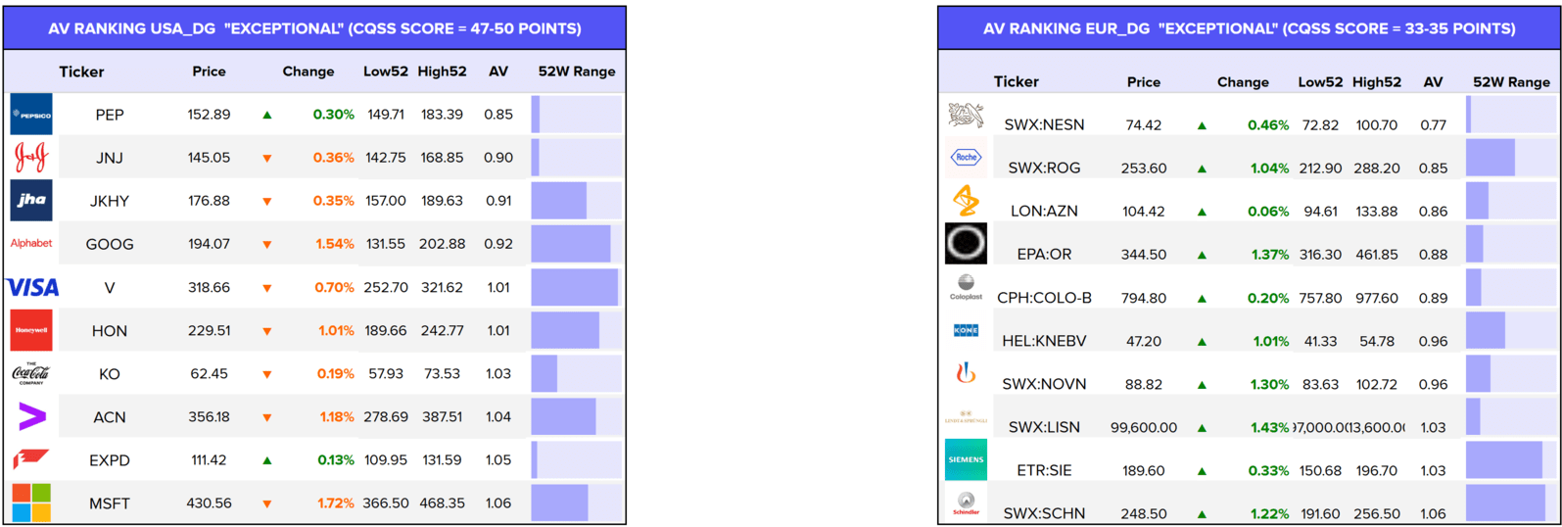Select the SWX:NESN ticker label
Image resolution: width=1562 pixels, height=527 pixels.
(x=1044, y=124)
